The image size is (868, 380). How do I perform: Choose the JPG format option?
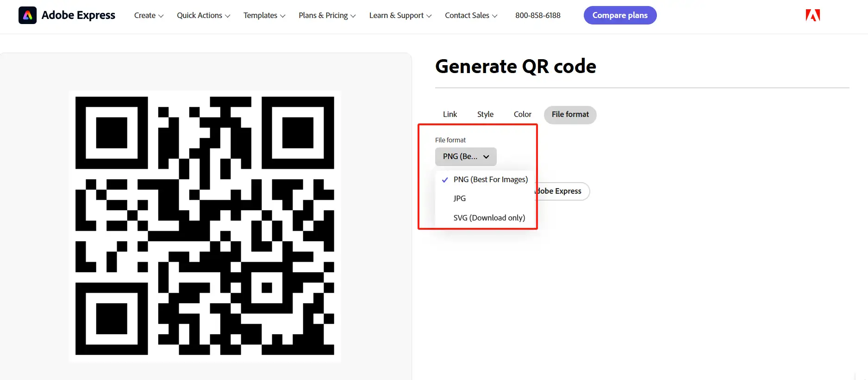pos(485,198)
